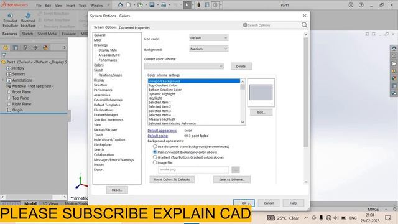Open the Background brightness dropdown

(x=209, y=49)
